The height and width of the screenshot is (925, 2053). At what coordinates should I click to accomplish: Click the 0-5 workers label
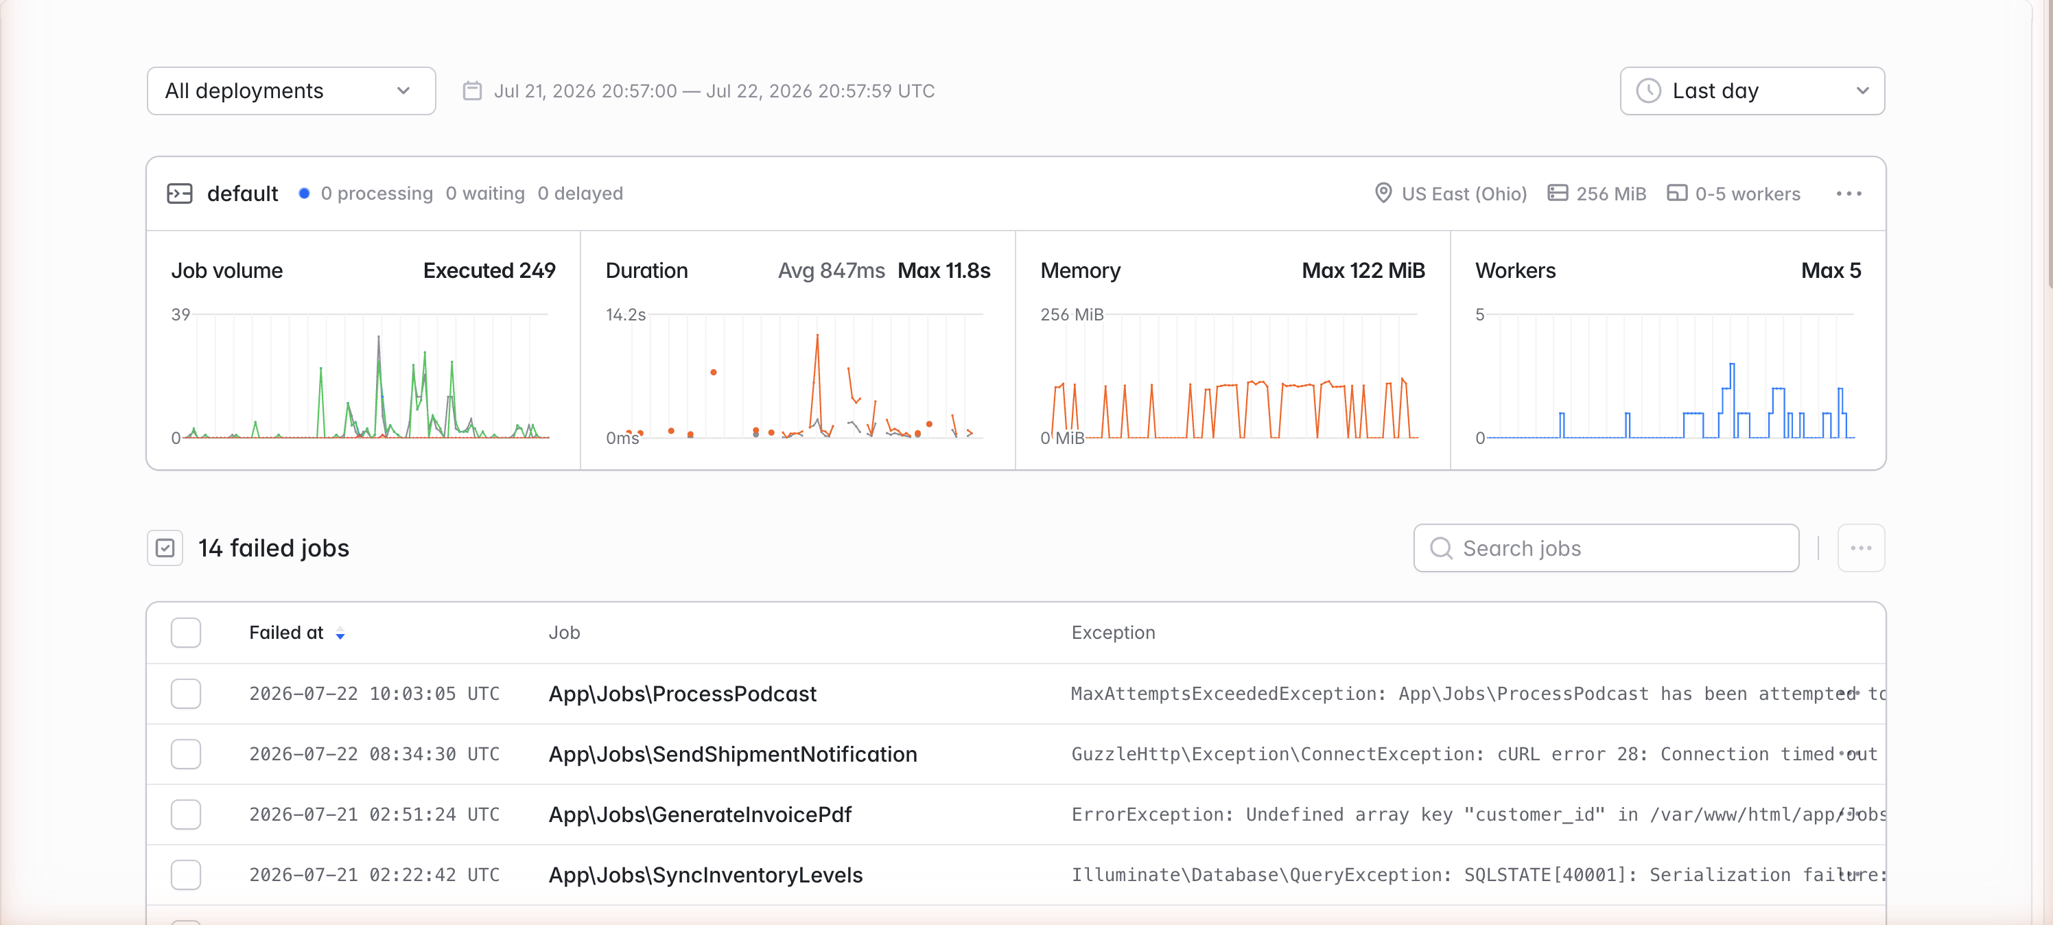pos(1747,194)
